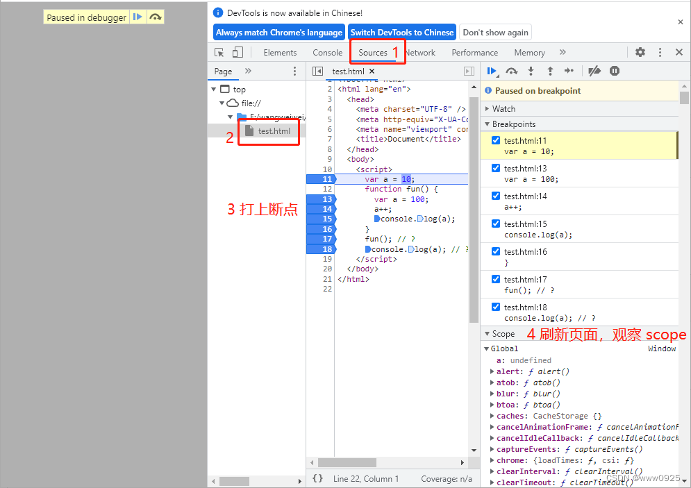Screen dimensions: 691x488
Task: Hide the navigator sidebar
Action: click(x=317, y=71)
